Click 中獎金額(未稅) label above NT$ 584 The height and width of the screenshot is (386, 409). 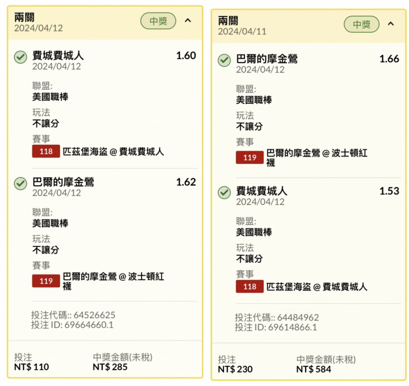tap(326, 359)
